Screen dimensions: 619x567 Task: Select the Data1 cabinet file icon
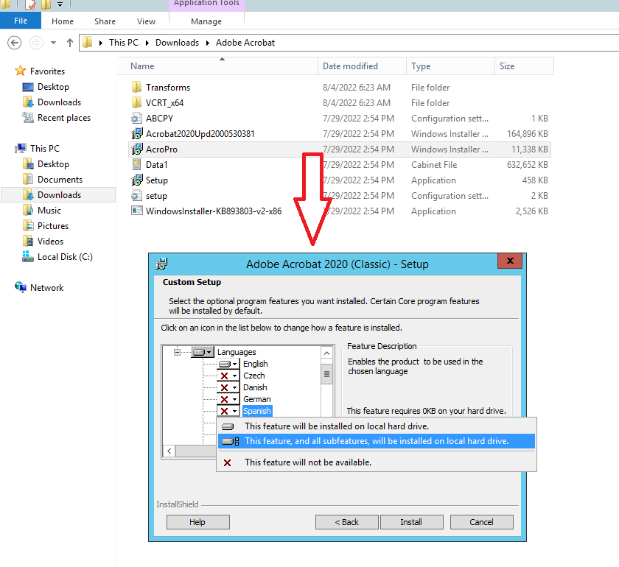pyautogui.click(x=136, y=164)
